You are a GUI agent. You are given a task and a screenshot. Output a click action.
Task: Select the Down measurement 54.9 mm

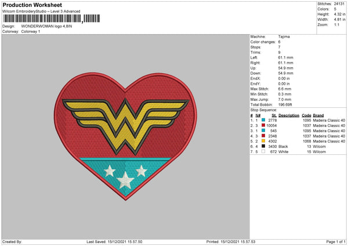coord(285,73)
